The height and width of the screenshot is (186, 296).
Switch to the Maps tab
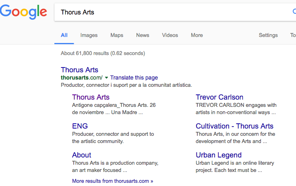coord(117,35)
